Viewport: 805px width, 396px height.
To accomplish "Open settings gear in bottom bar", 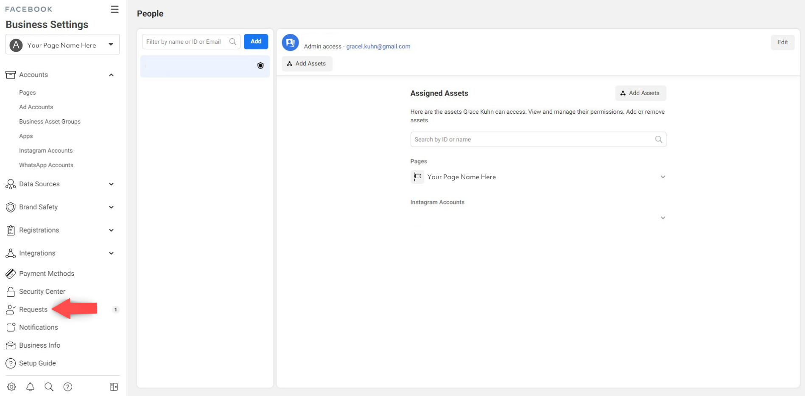I will coord(11,387).
